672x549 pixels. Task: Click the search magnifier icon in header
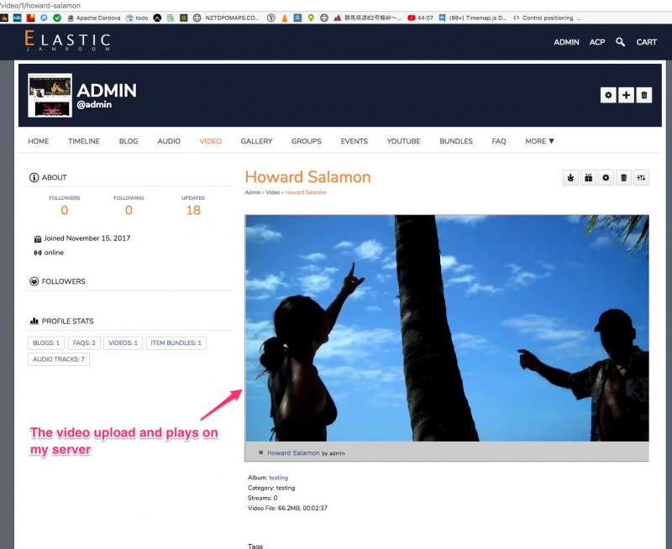pos(620,42)
